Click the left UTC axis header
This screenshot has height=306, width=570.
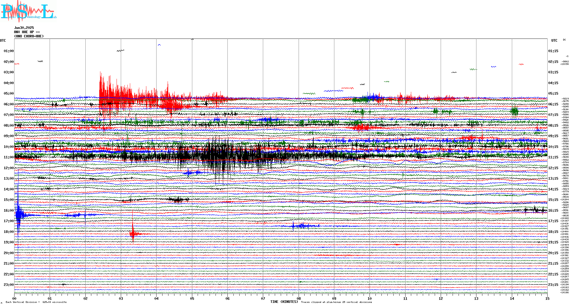[3, 41]
